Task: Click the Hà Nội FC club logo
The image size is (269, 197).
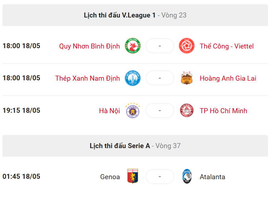Action: [133, 110]
